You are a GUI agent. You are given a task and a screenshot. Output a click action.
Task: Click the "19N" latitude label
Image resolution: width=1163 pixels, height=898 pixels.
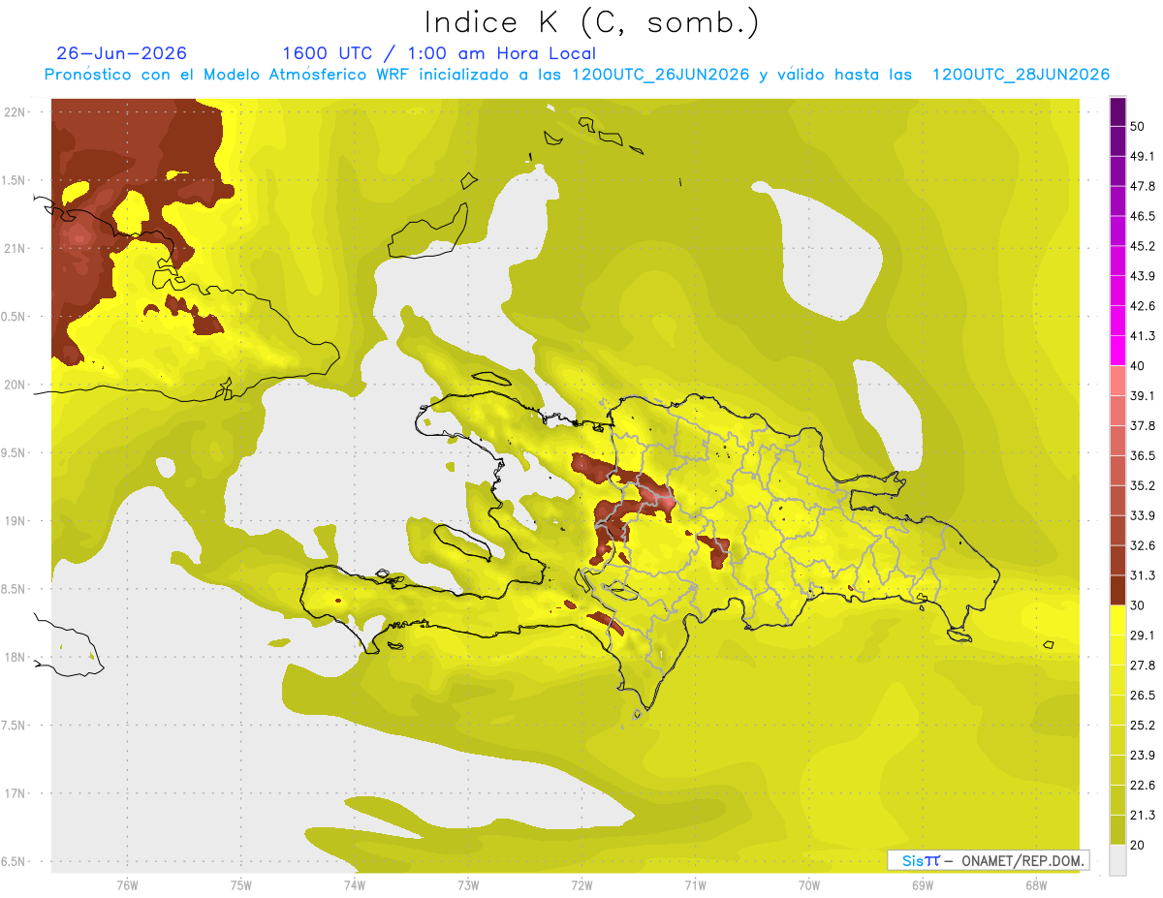[15, 521]
